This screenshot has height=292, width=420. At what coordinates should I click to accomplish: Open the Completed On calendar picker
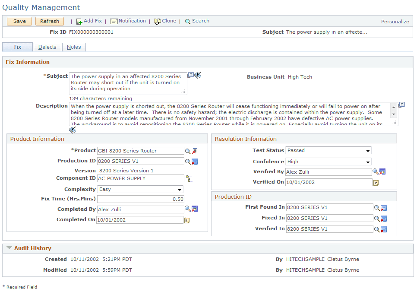(x=187, y=220)
